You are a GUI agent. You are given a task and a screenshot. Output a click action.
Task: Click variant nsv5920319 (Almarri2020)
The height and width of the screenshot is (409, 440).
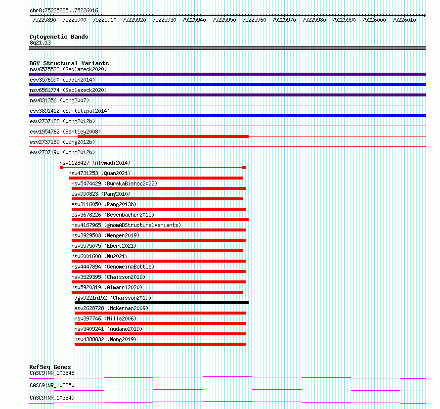pyautogui.click(x=107, y=287)
